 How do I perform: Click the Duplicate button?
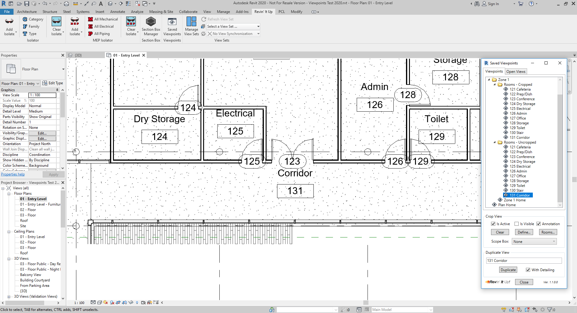click(x=508, y=270)
